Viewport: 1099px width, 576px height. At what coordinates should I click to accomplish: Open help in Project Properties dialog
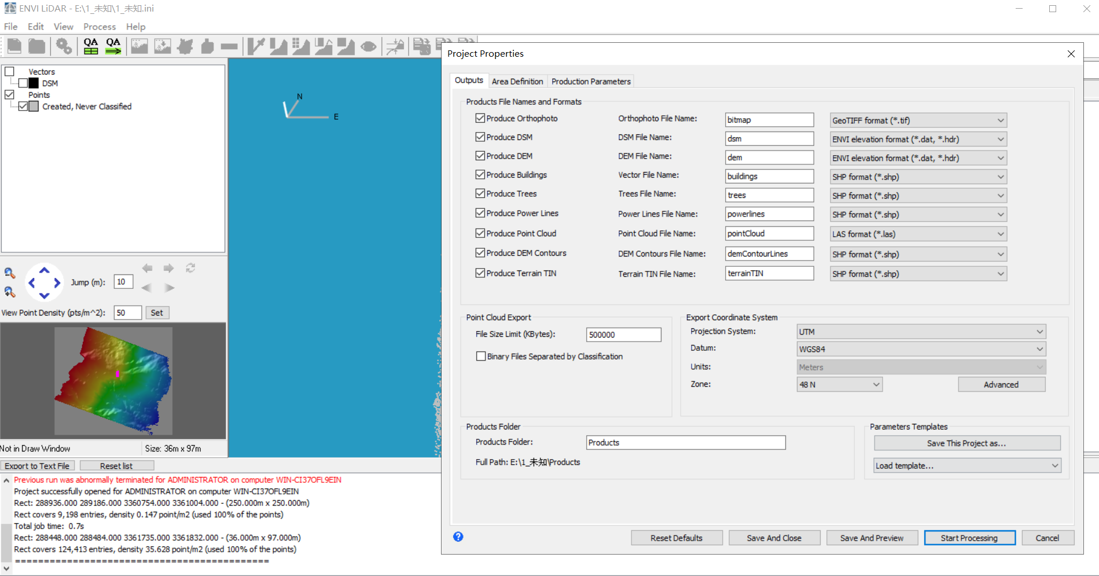coord(458,537)
